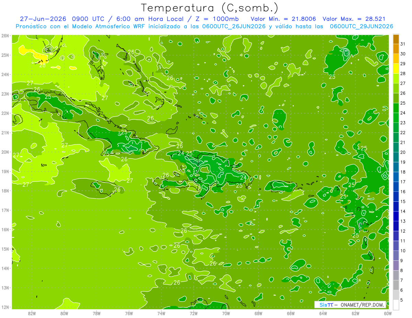This screenshot has width=412, height=318.
Task: Pick the dark blue swatch between scale labels 13 and 14
Action: point(396,216)
